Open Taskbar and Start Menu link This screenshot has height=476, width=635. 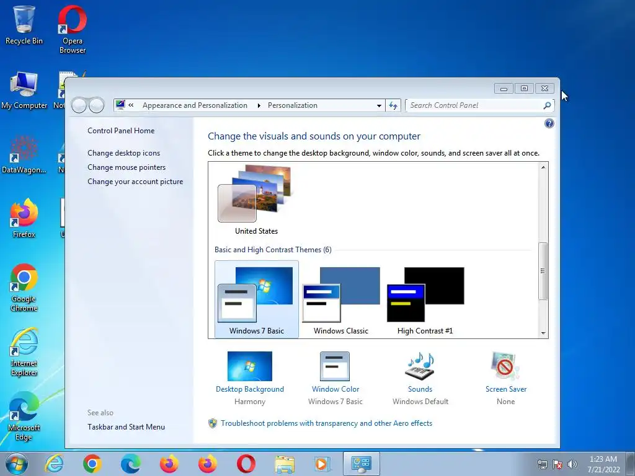point(126,427)
